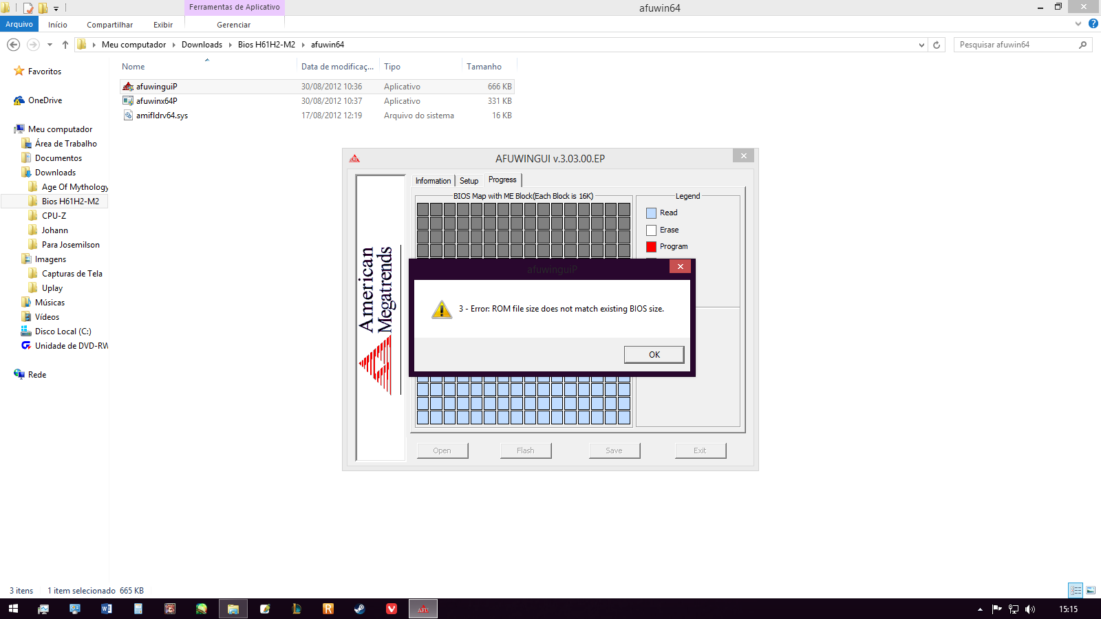Switch to the Information tab in AFUWINGUI
The image size is (1101, 619).
click(x=433, y=181)
